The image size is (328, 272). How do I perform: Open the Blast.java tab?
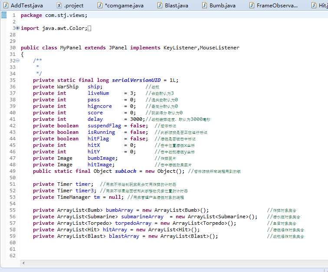(x=173, y=6)
